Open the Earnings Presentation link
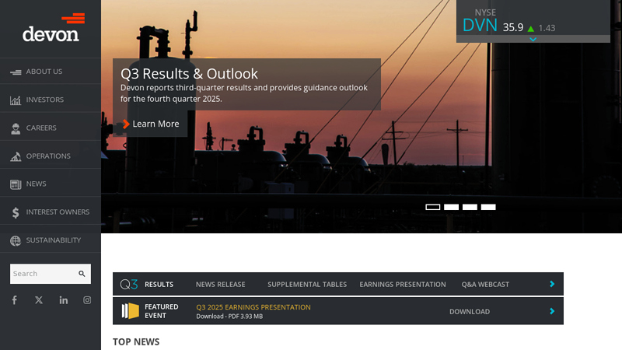Screen dimensions: 622x350 tap(403, 285)
